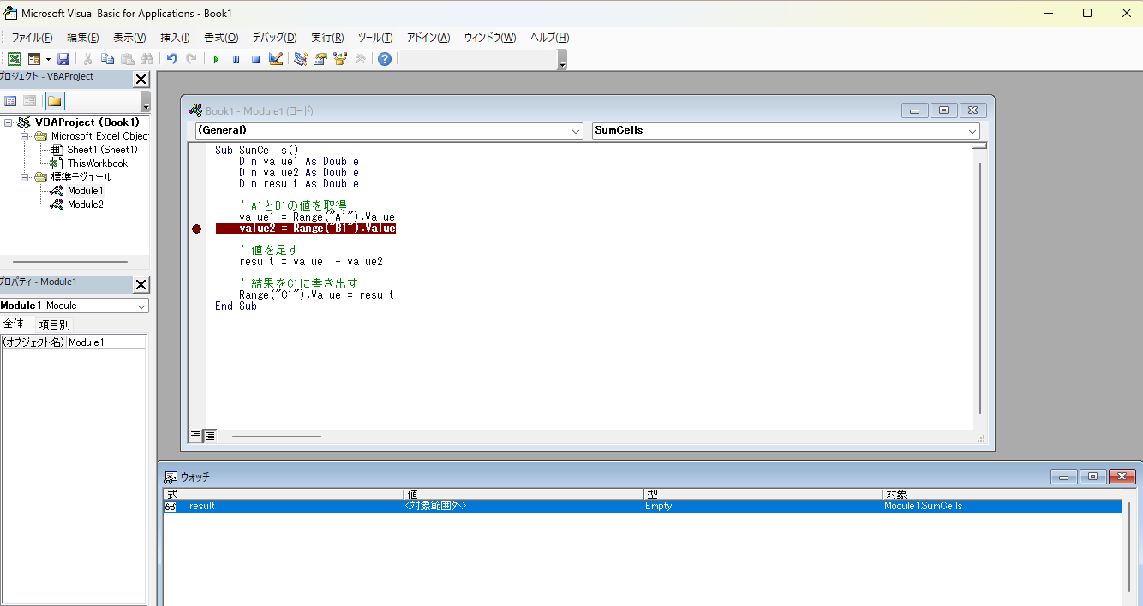This screenshot has width=1143, height=606.
Task: Click View Object icon in project panel
Action: tap(30, 101)
